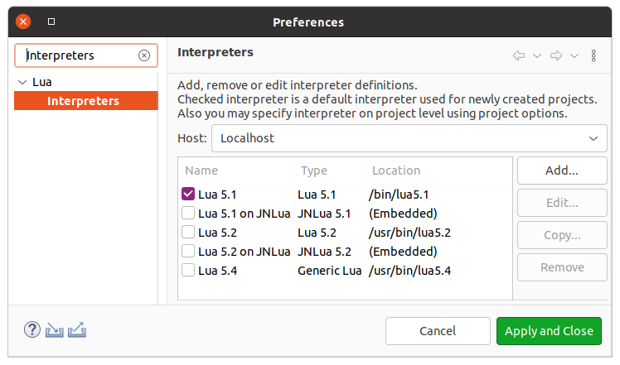Open the forward history dropdown arrow
620x365 pixels.
(x=574, y=55)
